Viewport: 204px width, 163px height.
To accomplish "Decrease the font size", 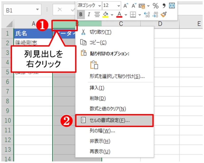I will click(x=133, y=6).
